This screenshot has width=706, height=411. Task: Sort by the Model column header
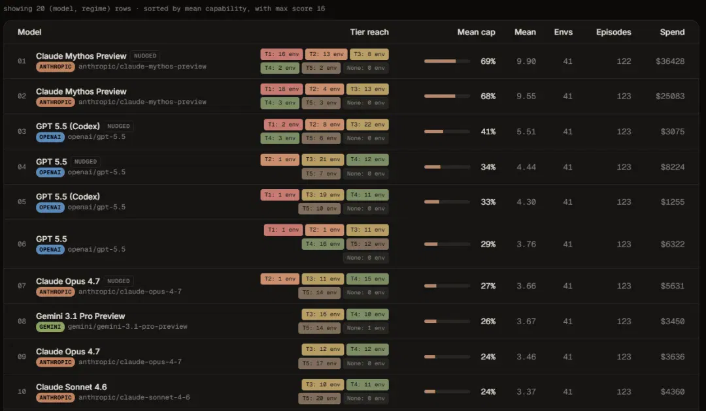tap(29, 33)
